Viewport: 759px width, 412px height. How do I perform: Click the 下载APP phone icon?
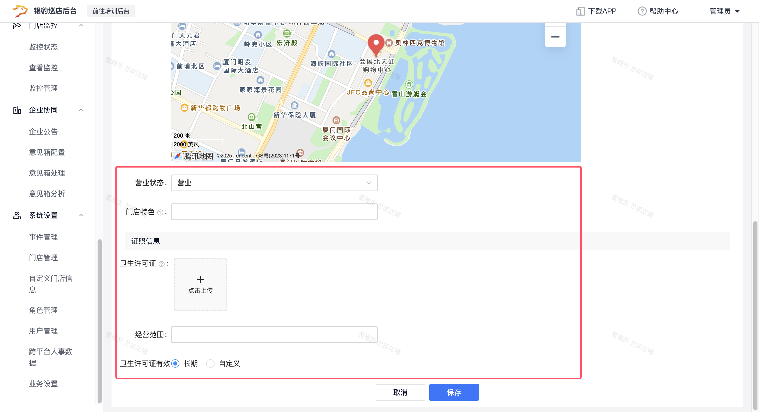coord(580,11)
